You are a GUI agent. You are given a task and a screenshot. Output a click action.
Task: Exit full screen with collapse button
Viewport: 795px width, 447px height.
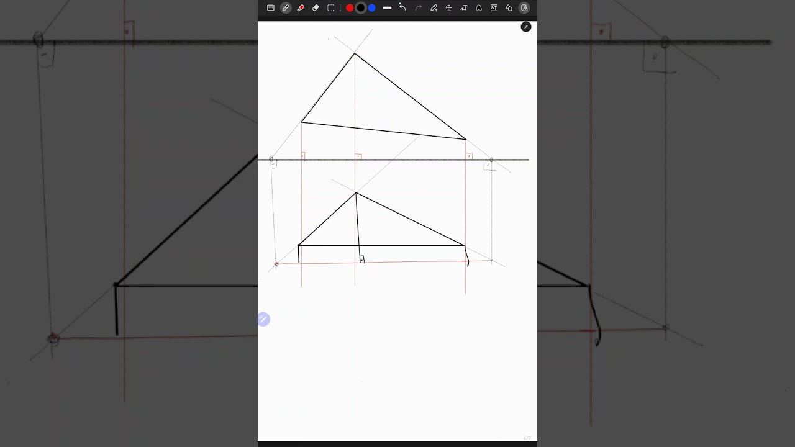(x=526, y=27)
